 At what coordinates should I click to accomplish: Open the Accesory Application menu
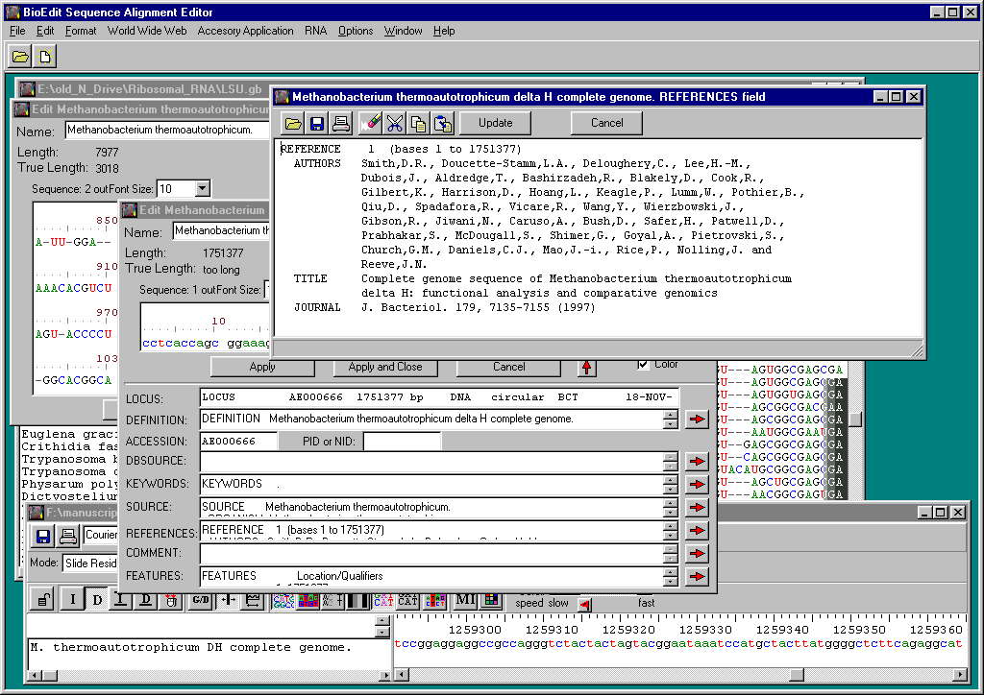pyautogui.click(x=245, y=31)
